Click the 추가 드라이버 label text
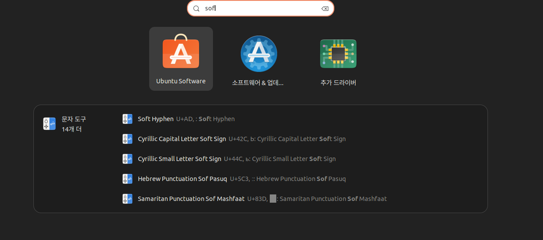 338,82
